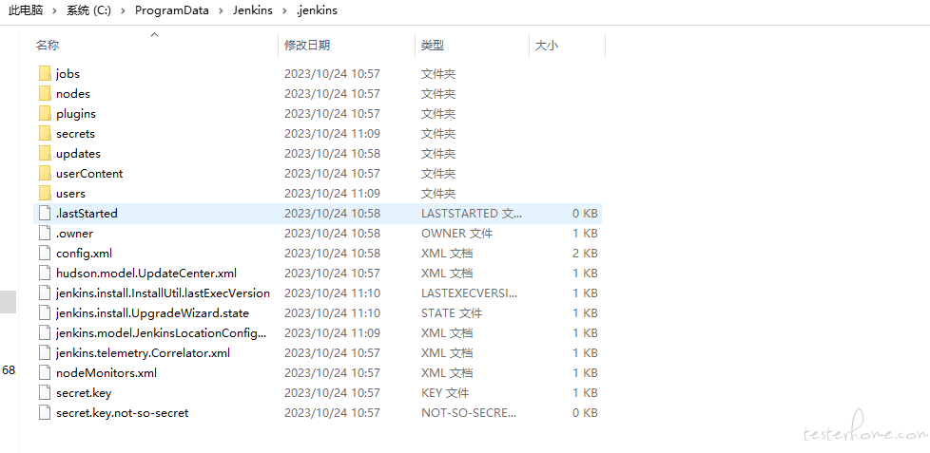Click the 2023/10/24 11:09 date of secrets
The height and width of the screenshot is (453, 930).
pos(332,134)
